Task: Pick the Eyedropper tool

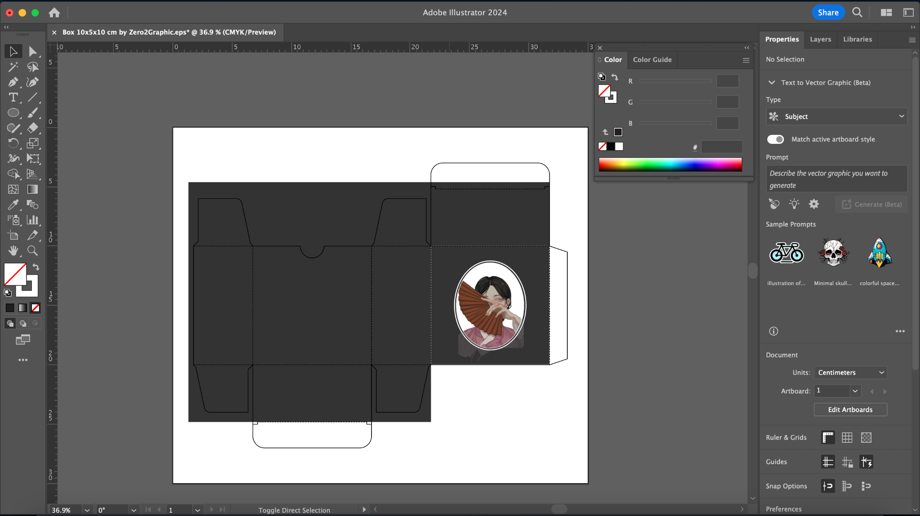Action: [x=13, y=205]
